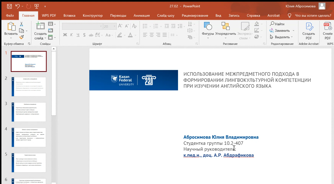Expand the Выделить dropdown menu
Image resolution: width=334 pixels, height=184 pixels.
293,37
